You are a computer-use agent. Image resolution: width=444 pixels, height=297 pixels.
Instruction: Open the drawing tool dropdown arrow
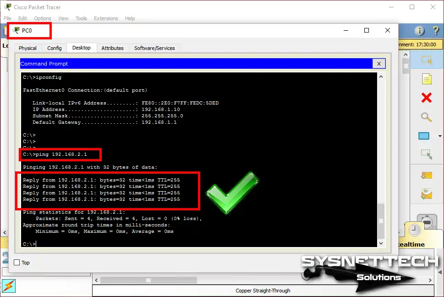(440, 136)
